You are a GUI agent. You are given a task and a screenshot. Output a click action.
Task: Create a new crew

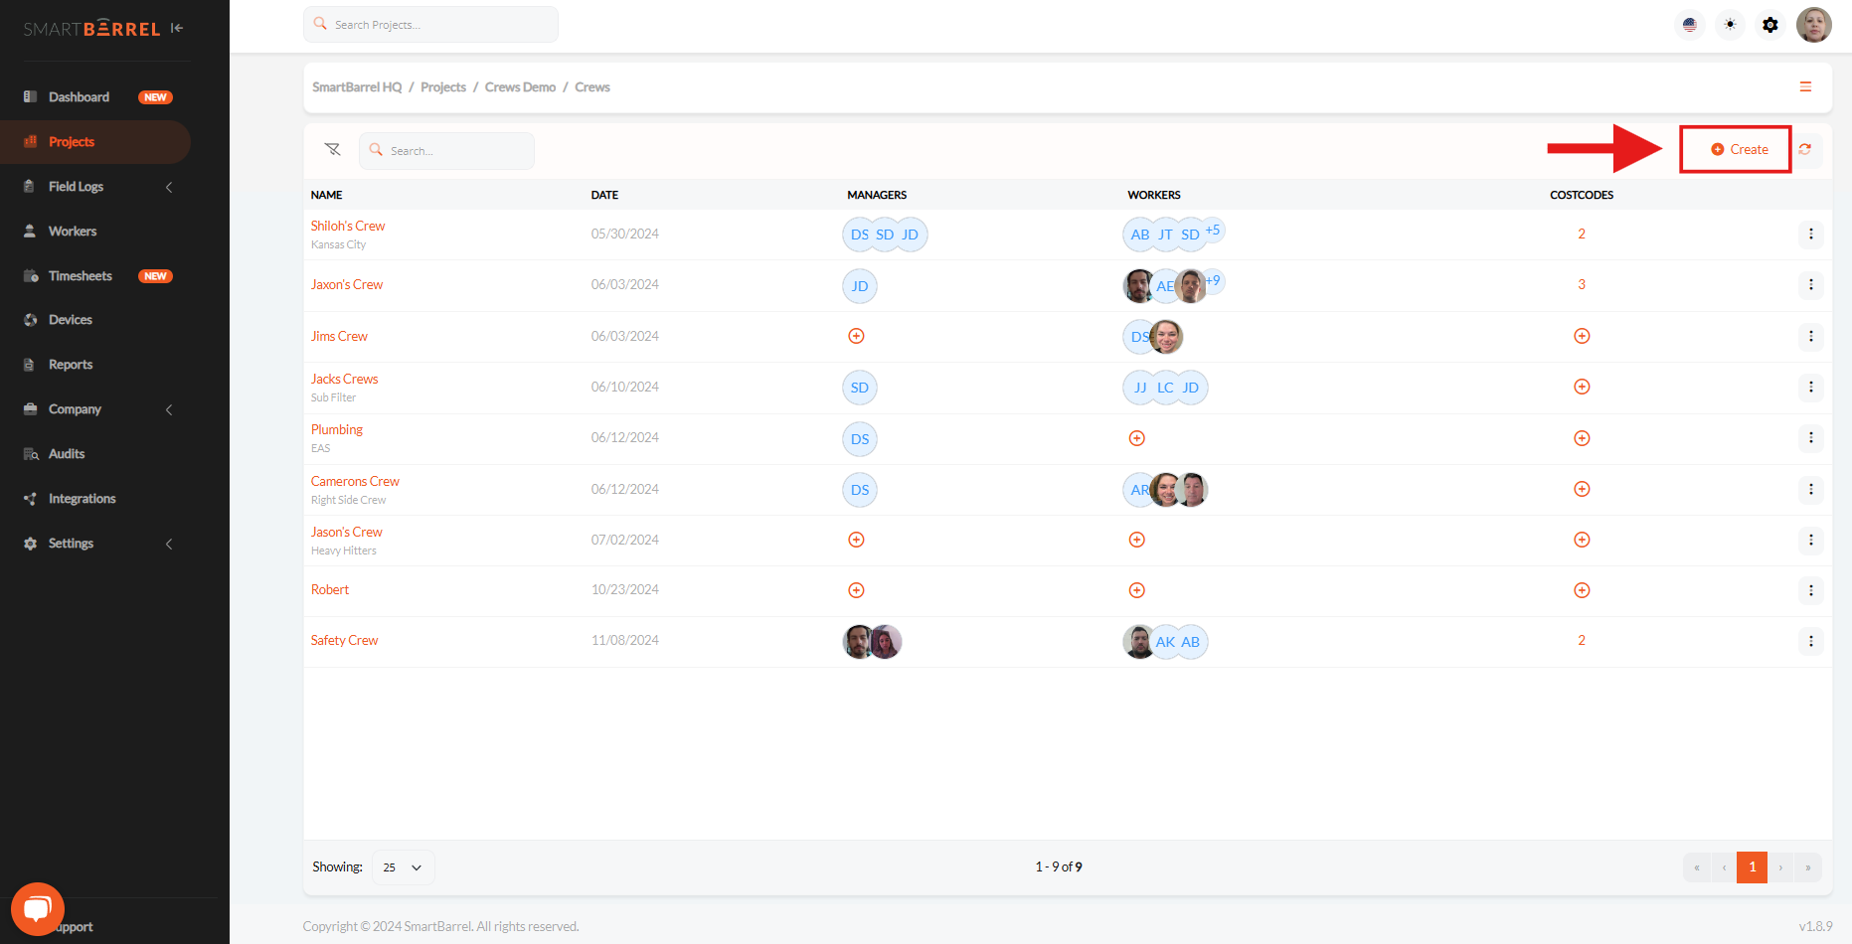point(1739,150)
